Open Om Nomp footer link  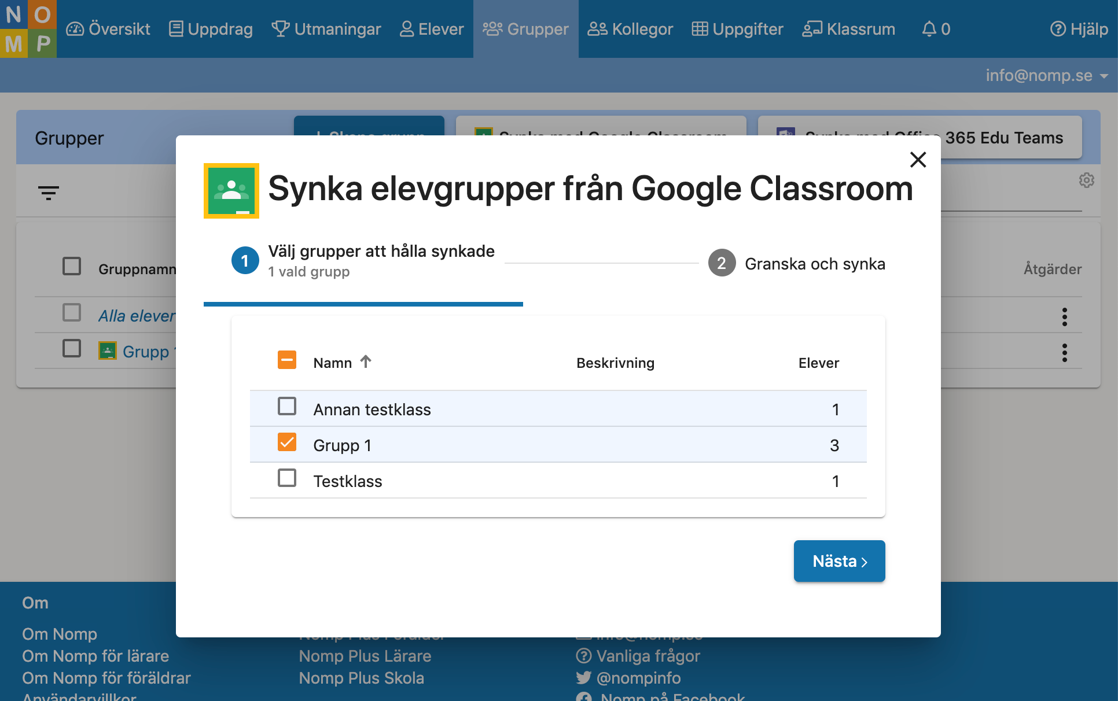click(60, 634)
